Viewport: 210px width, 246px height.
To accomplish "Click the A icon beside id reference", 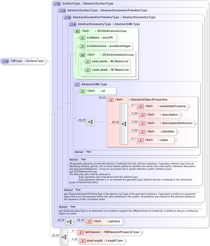I will click(x=82, y=91).
